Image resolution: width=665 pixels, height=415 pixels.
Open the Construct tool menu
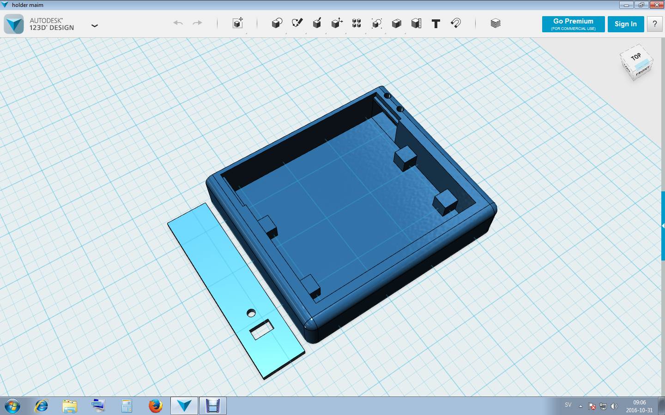[317, 23]
